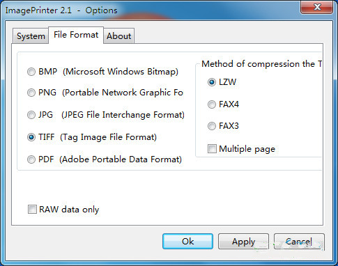Select the File Format tab
338x266 pixels.
click(x=76, y=35)
